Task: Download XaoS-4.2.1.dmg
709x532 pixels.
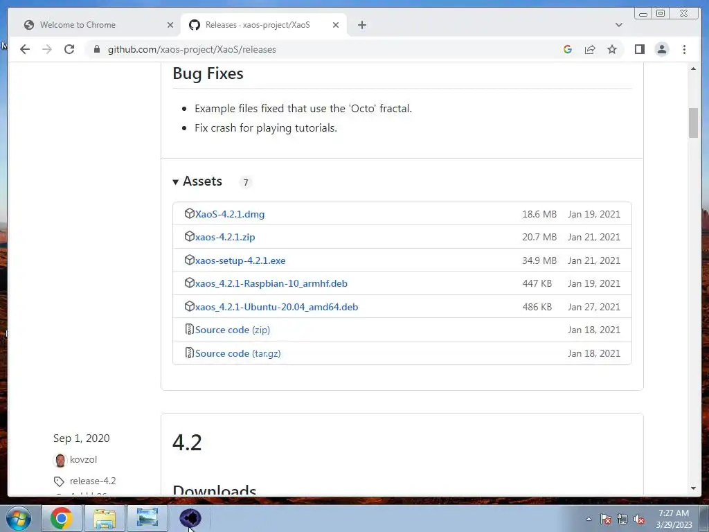Action: [x=230, y=214]
